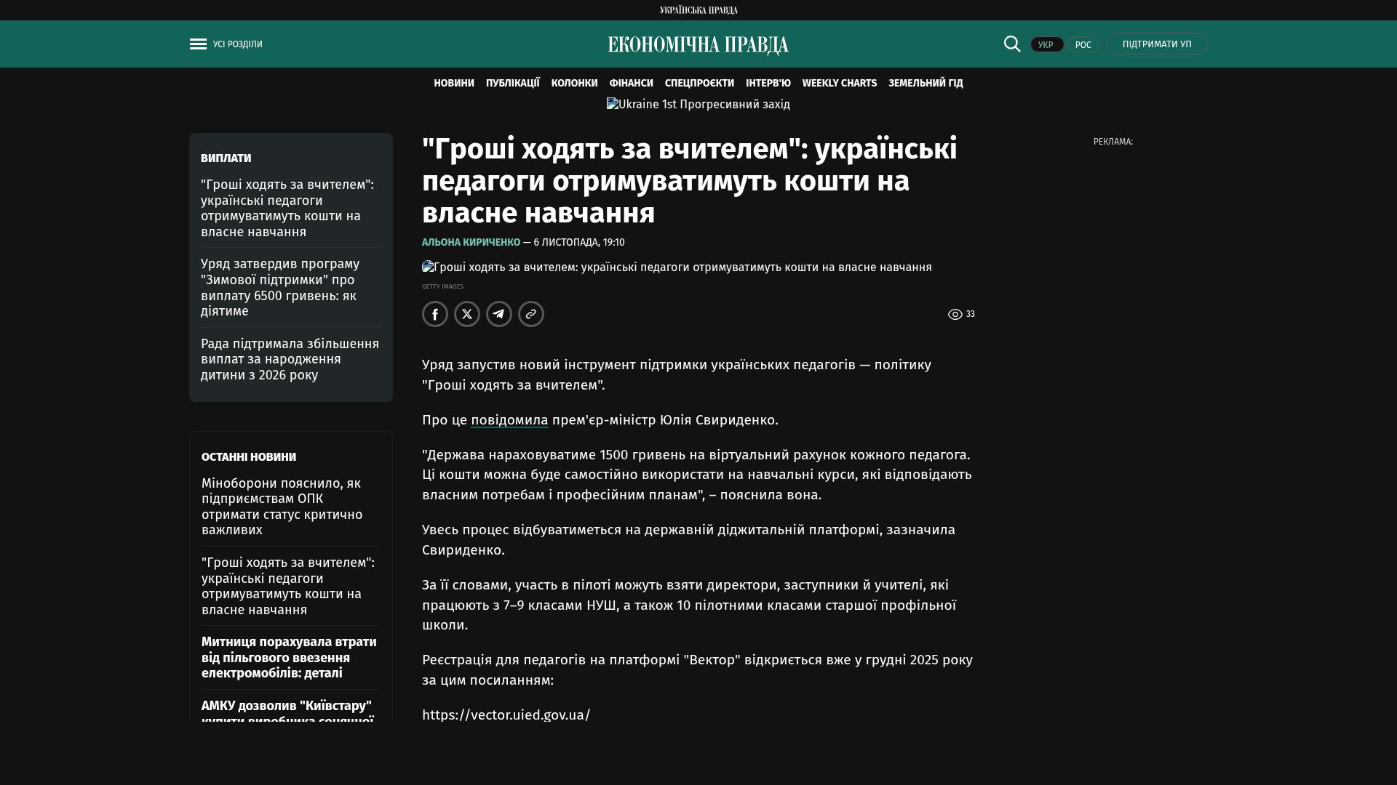Click the Економічна правда logo

click(x=698, y=45)
